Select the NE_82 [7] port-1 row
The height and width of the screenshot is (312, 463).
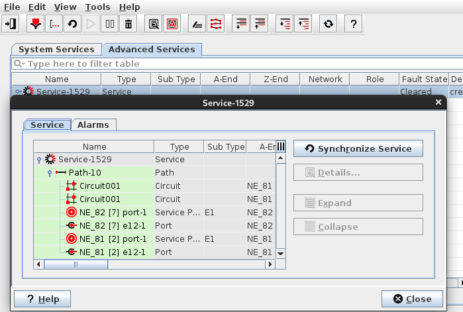[113, 213]
